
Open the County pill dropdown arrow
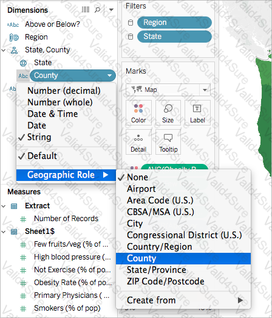click(109, 76)
